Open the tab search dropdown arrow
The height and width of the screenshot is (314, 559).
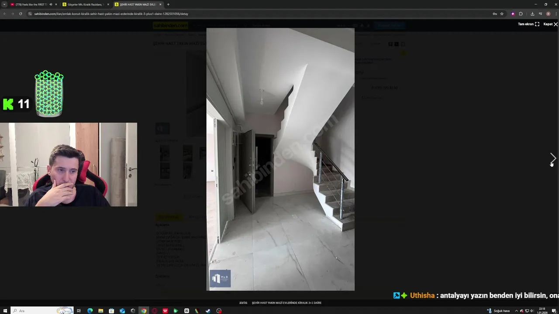click(4, 4)
